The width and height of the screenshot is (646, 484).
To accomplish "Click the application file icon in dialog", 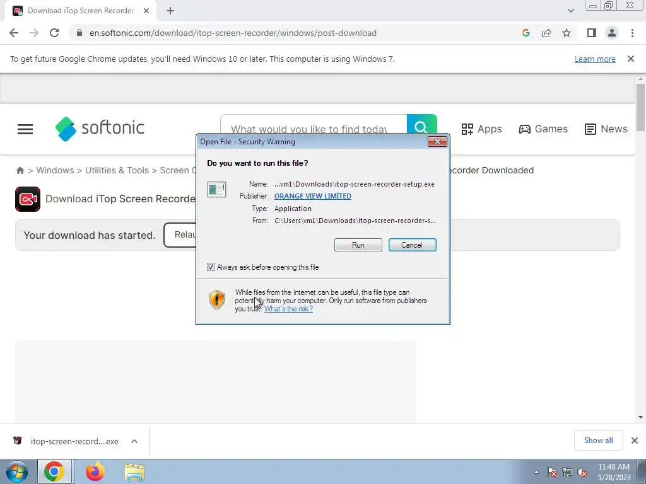I will tap(216, 190).
